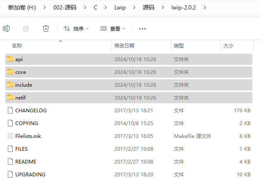261x185 pixels.
Task: Click the CHANGELOG file icon
Action: click(10, 110)
